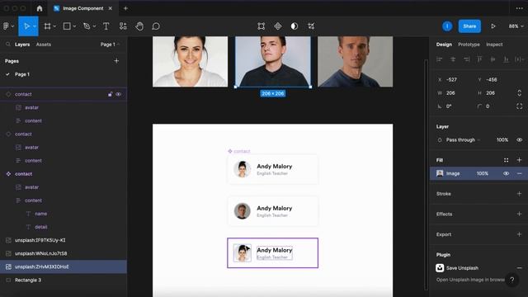Add an effect
Viewport: 528px width, 297px height.
tap(519, 214)
